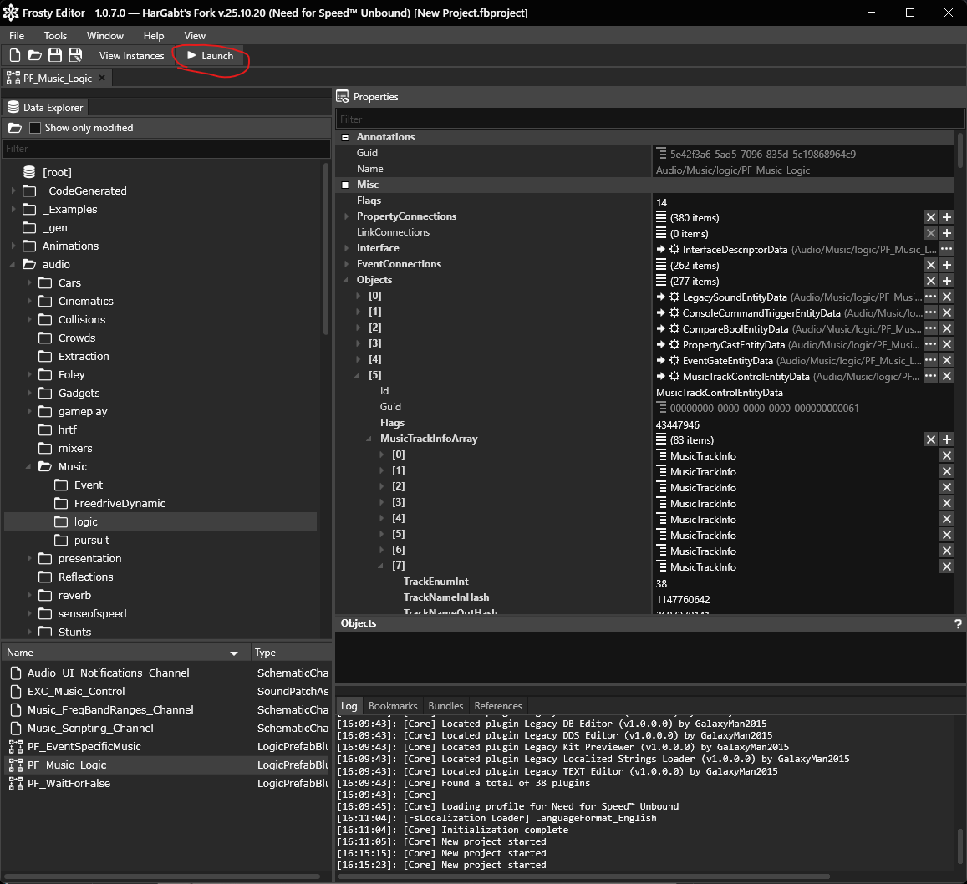Open a project with the folder toolbar icon
Viewport: 967px width, 884px height.
pos(35,55)
